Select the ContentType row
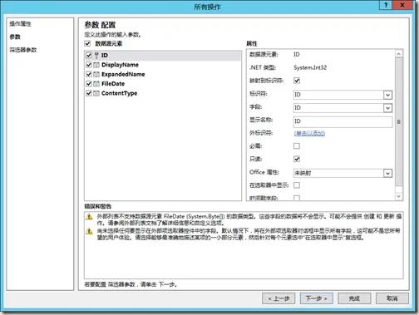The image size is (419, 315). (x=163, y=93)
